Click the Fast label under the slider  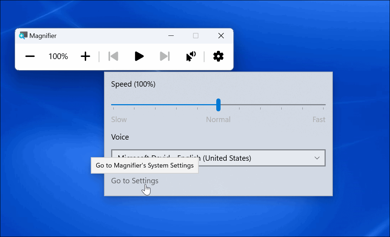pos(319,119)
